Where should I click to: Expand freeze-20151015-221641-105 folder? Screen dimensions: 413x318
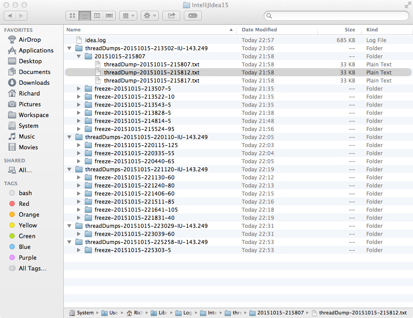click(x=79, y=210)
